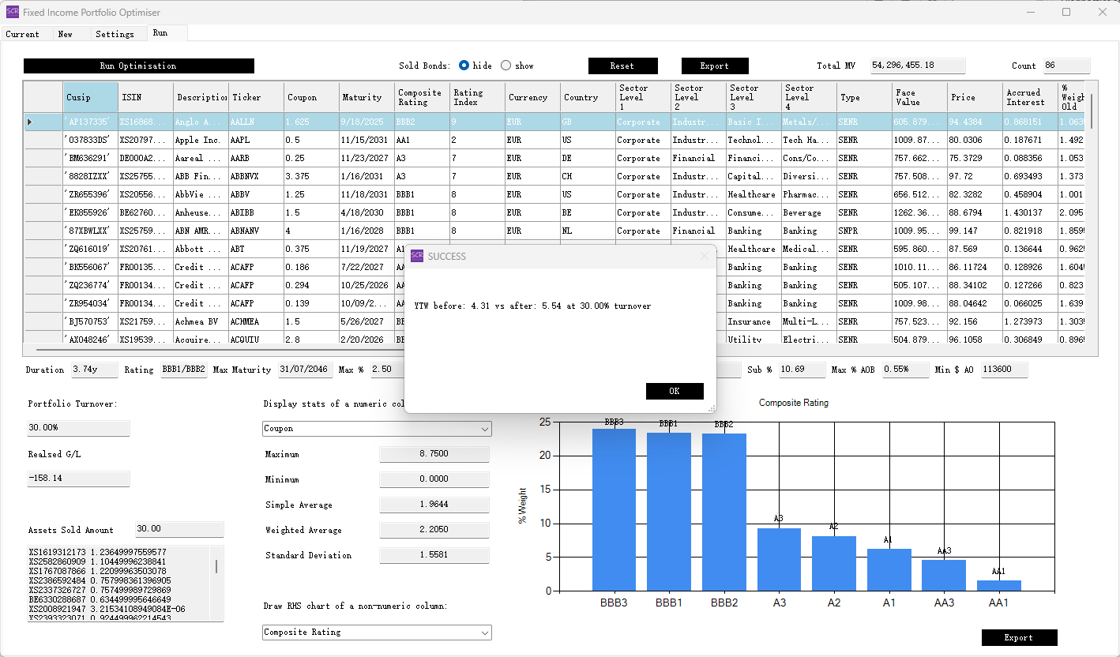
Task: Click into the Portfolio Turnover field
Action: coord(78,428)
